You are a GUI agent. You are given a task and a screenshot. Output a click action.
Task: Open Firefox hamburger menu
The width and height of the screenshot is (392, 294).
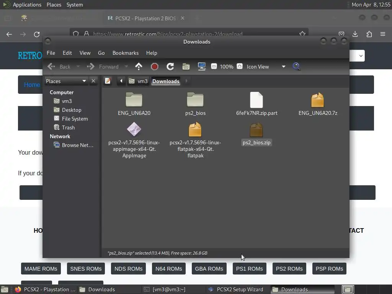(x=383, y=34)
